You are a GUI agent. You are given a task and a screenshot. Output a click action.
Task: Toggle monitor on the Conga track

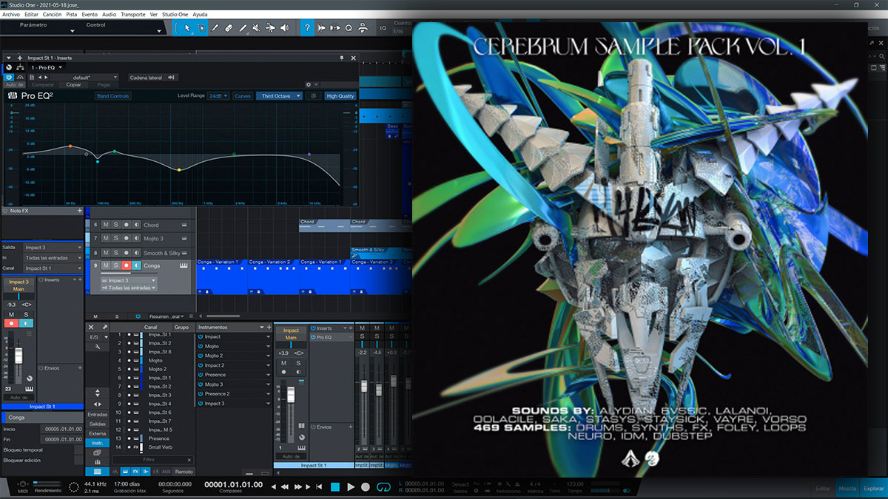(x=136, y=265)
